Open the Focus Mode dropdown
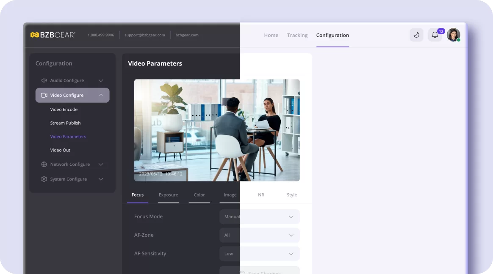493x274 pixels. point(259,216)
